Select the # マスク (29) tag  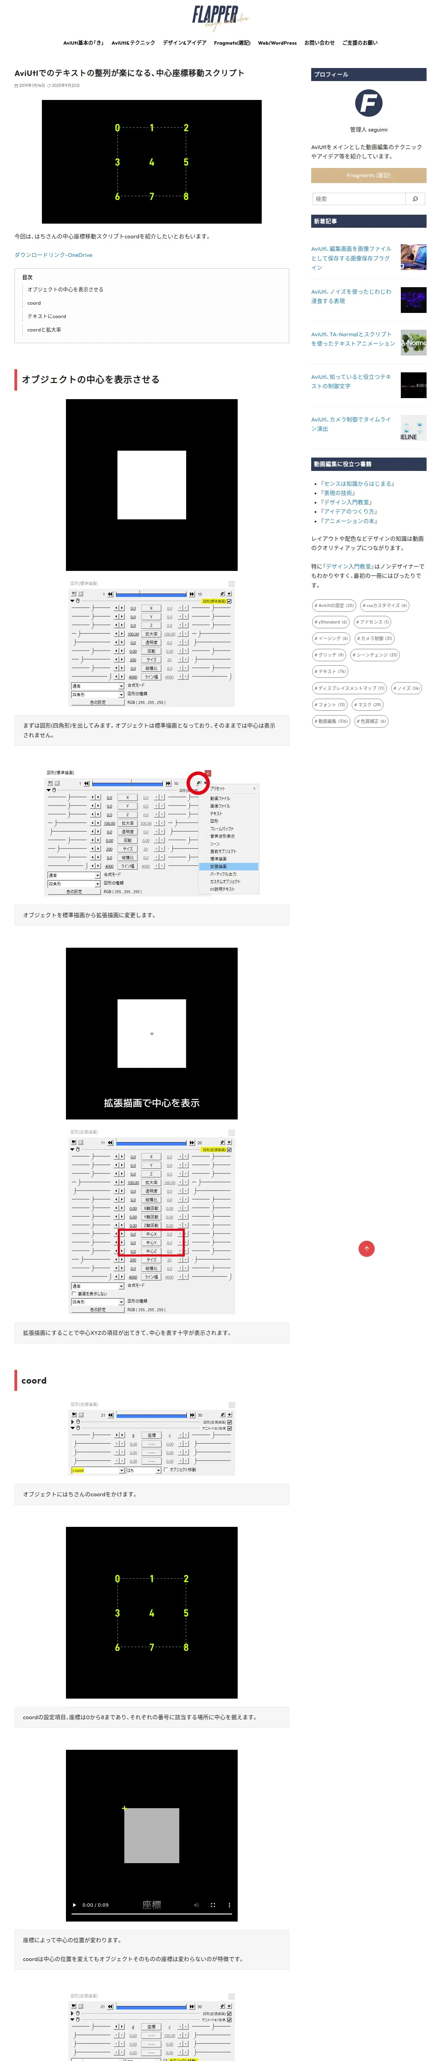(368, 705)
